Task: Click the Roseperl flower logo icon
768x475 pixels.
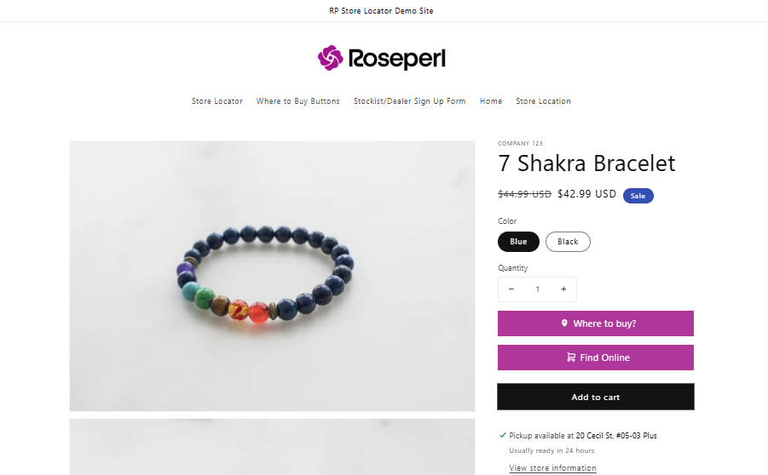Action: pyautogui.click(x=330, y=58)
